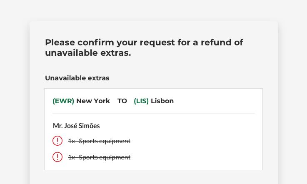Click 'unavailable extras.' on heading's second line

tap(88, 53)
